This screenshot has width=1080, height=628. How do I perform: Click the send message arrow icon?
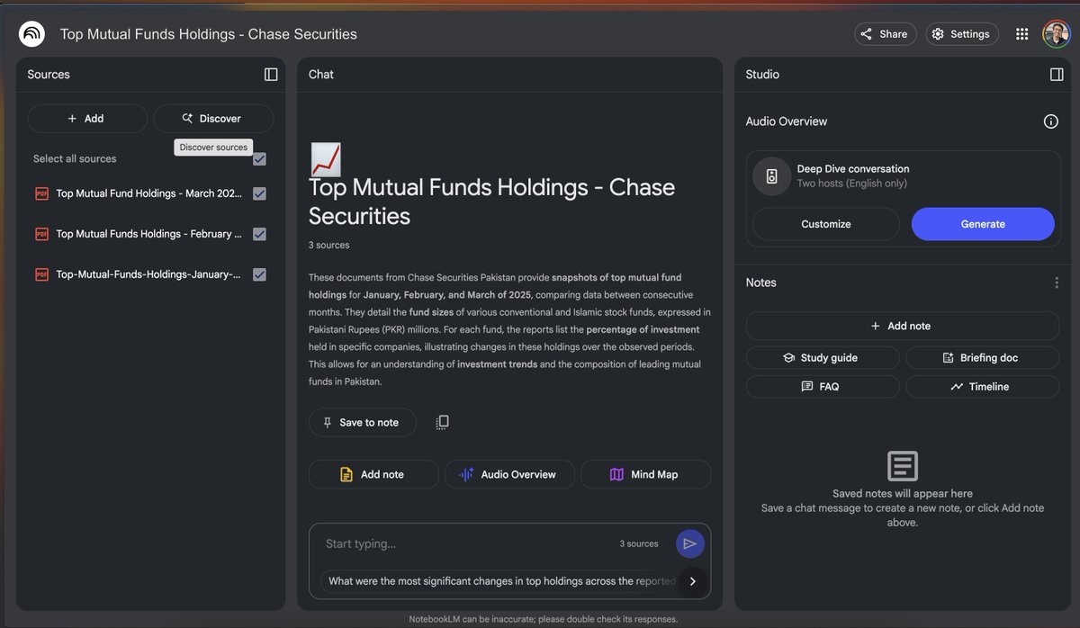(x=689, y=543)
